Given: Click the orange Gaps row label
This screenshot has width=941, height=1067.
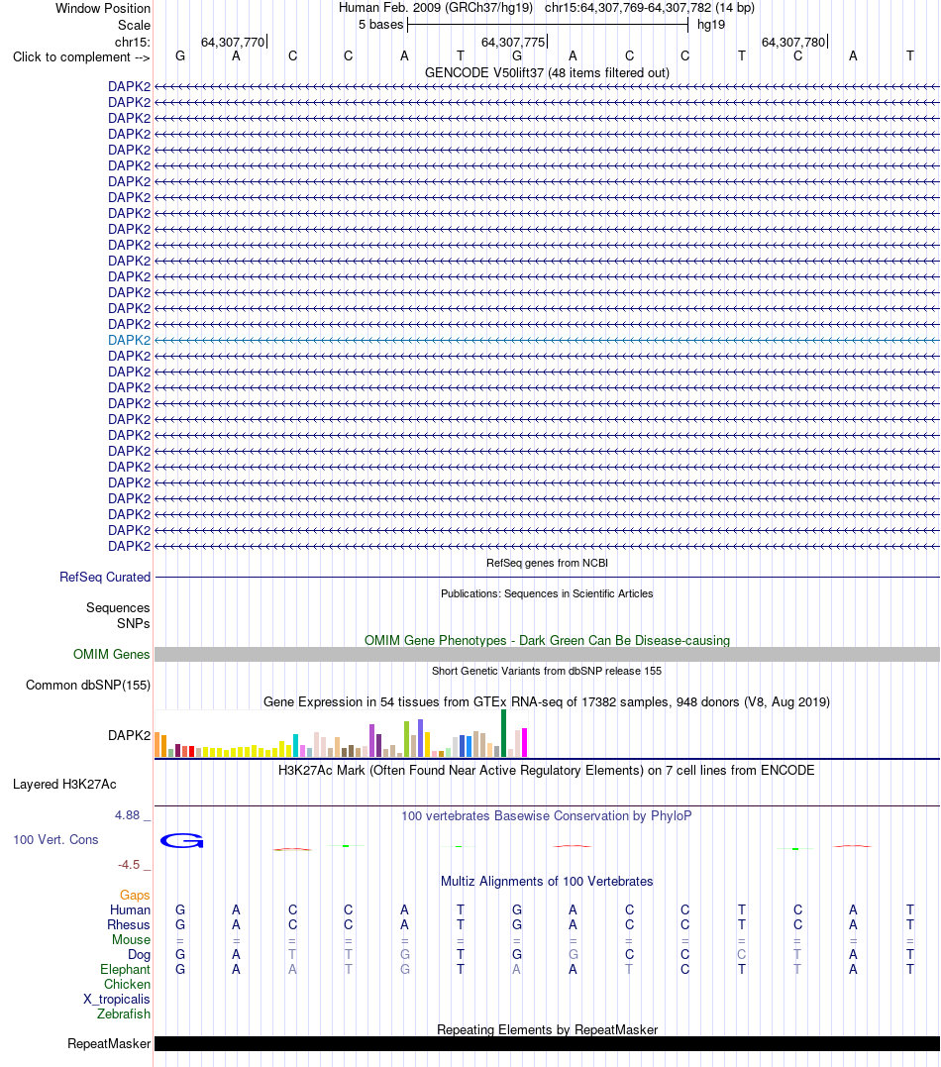Looking at the screenshot, I should tap(135, 896).
